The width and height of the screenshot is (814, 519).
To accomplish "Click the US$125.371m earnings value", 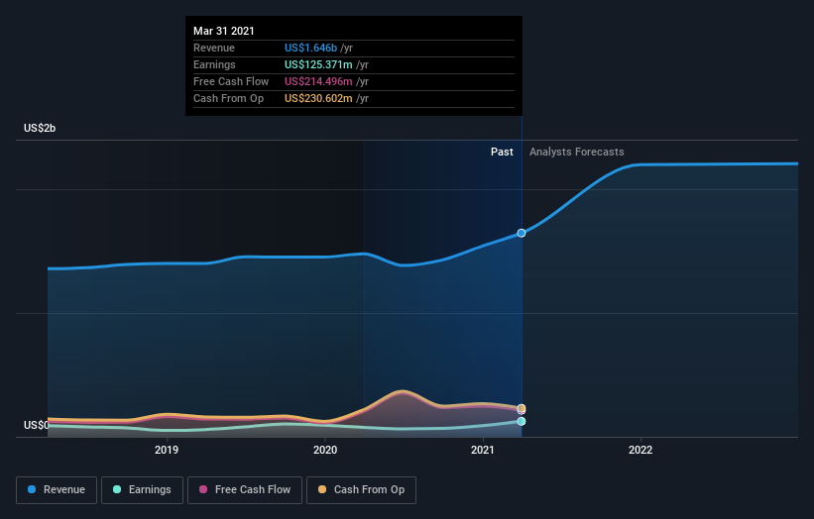I will pos(318,64).
